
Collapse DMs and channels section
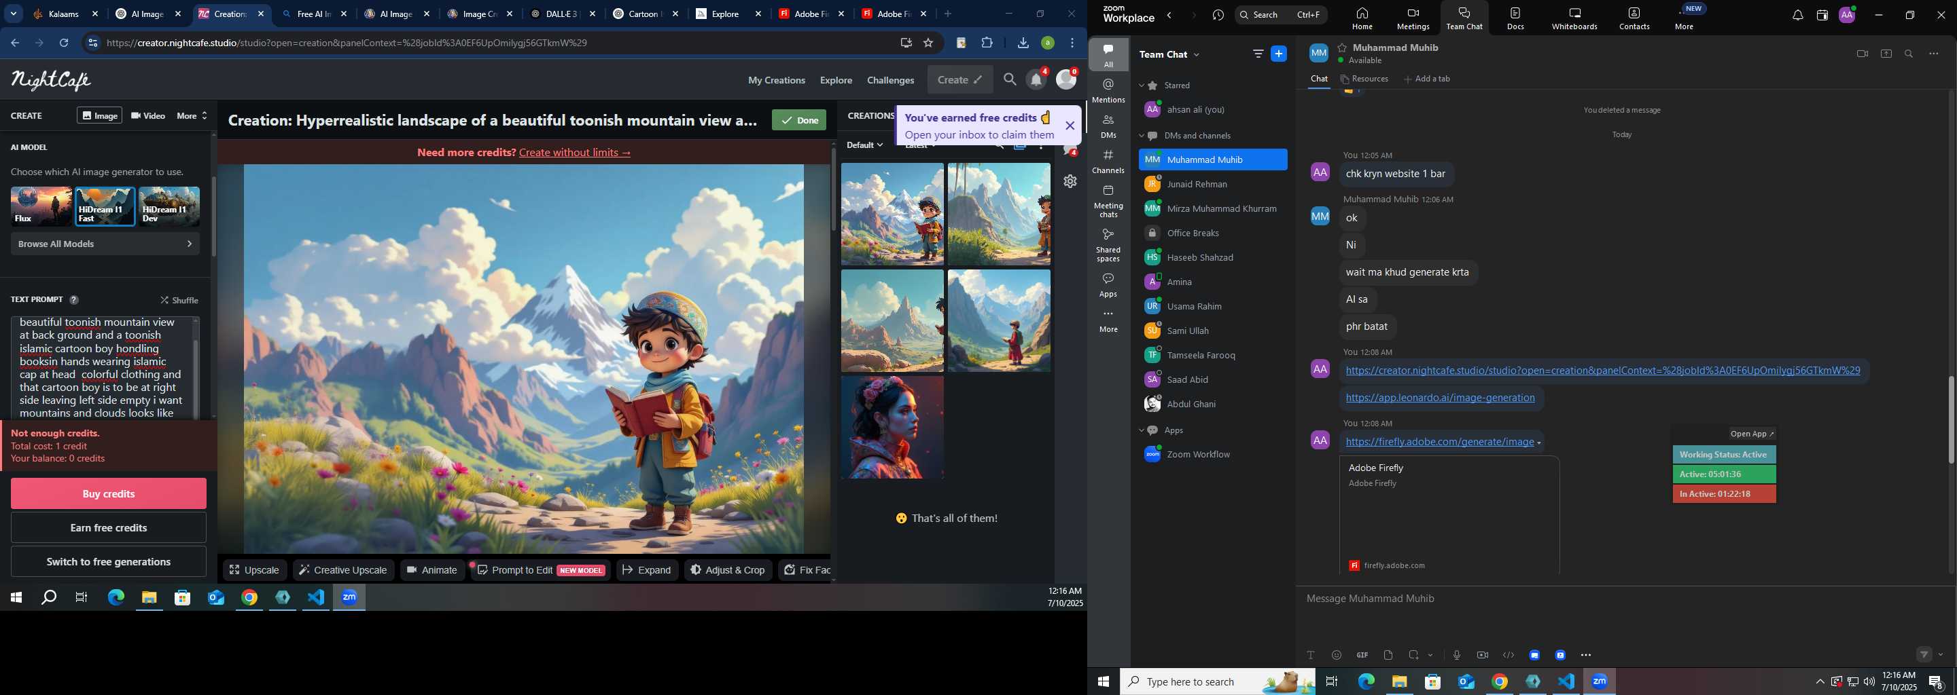coord(1141,136)
